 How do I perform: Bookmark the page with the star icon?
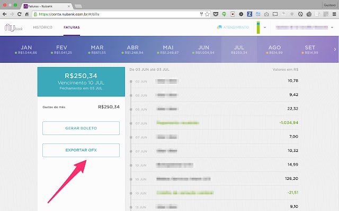[207, 14]
